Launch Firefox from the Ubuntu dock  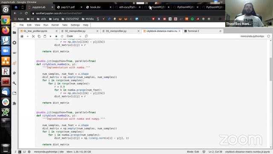6,30
